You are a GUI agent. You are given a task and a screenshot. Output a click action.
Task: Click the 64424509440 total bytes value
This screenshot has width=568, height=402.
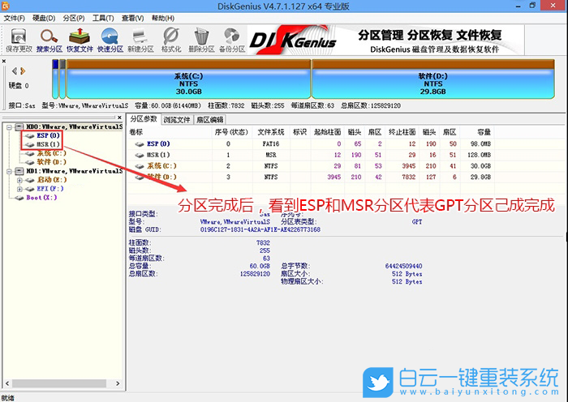pyautogui.click(x=403, y=266)
